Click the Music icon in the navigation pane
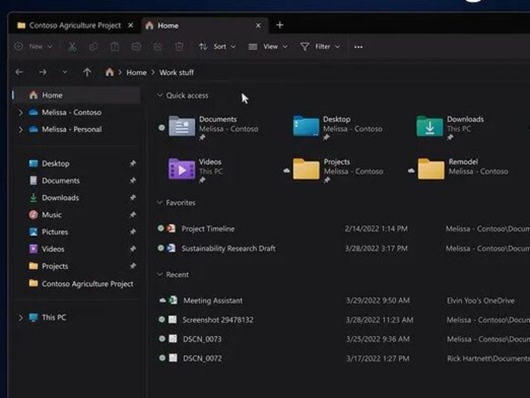This screenshot has height=398, width=530. [x=33, y=215]
